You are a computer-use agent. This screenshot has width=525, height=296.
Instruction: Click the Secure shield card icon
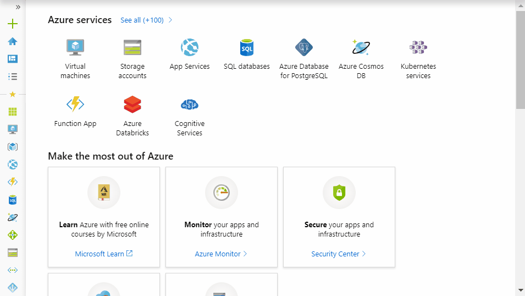click(x=339, y=193)
